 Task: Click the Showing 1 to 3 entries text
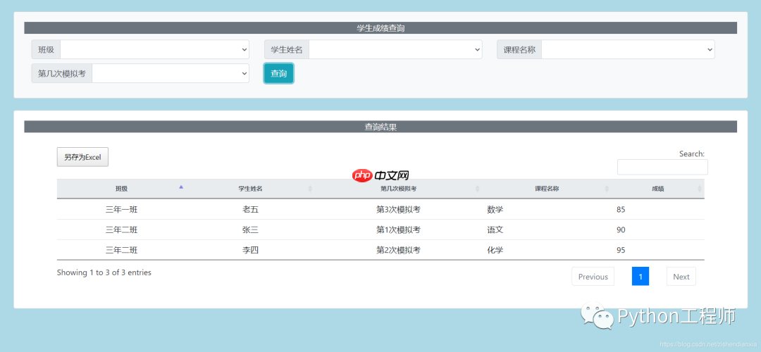click(x=104, y=272)
